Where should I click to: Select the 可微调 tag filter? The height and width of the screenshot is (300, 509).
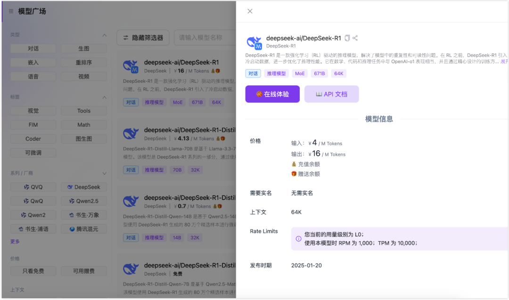coord(33,153)
